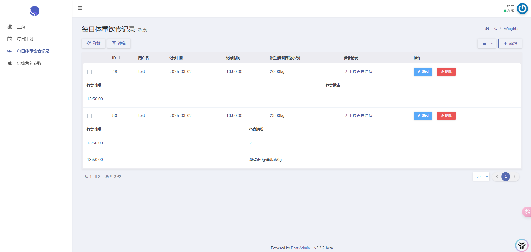Open 主页 in the sidebar
The width and height of the screenshot is (531, 252).
pyautogui.click(x=21, y=27)
